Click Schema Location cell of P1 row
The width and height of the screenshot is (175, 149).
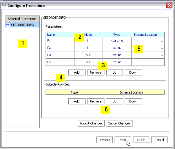[145, 40]
